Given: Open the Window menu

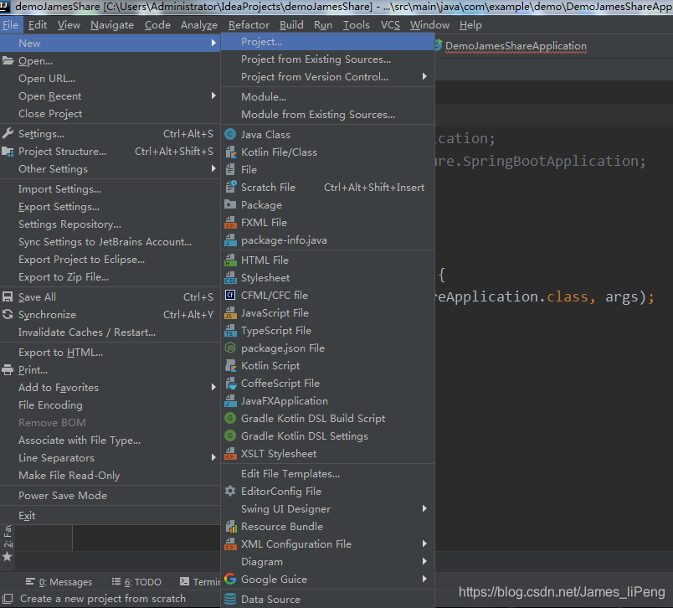Looking at the screenshot, I should tap(429, 25).
